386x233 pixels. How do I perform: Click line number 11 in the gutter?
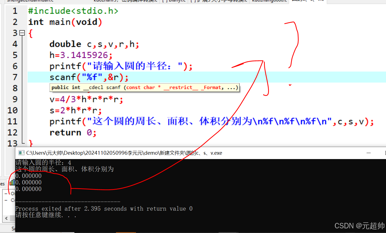[13, 121]
